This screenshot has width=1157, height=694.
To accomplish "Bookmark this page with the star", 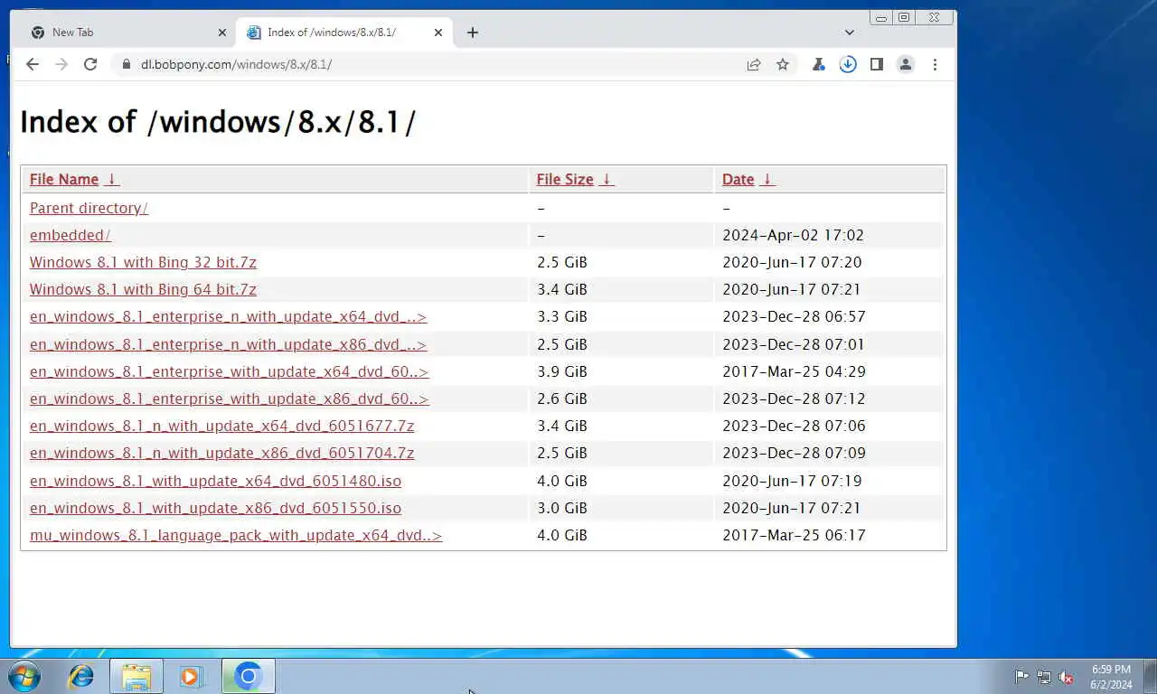I will point(783,64).
